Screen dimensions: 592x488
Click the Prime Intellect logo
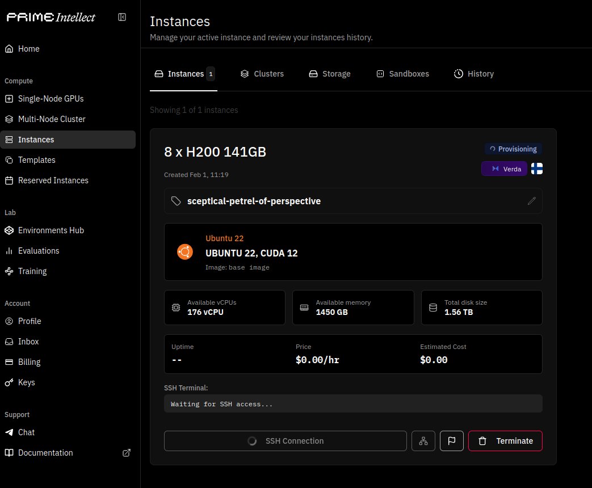tap(51, 17)
